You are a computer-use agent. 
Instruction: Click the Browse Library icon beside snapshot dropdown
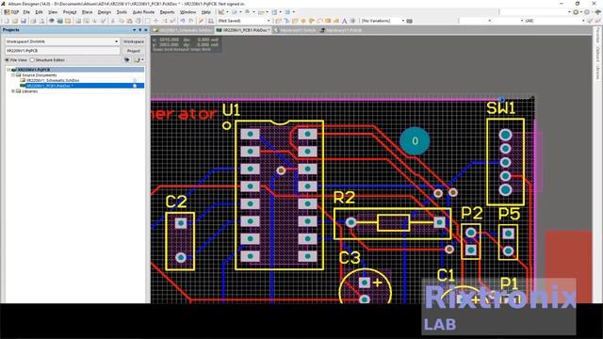click(211, 21)
